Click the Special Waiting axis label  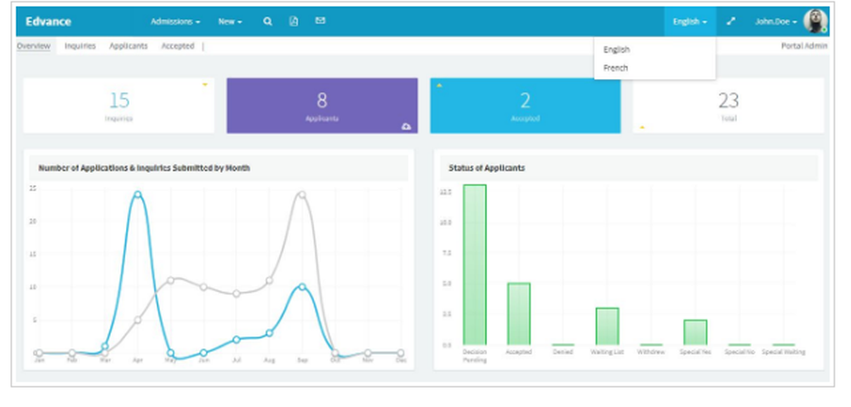coord(783,352)
